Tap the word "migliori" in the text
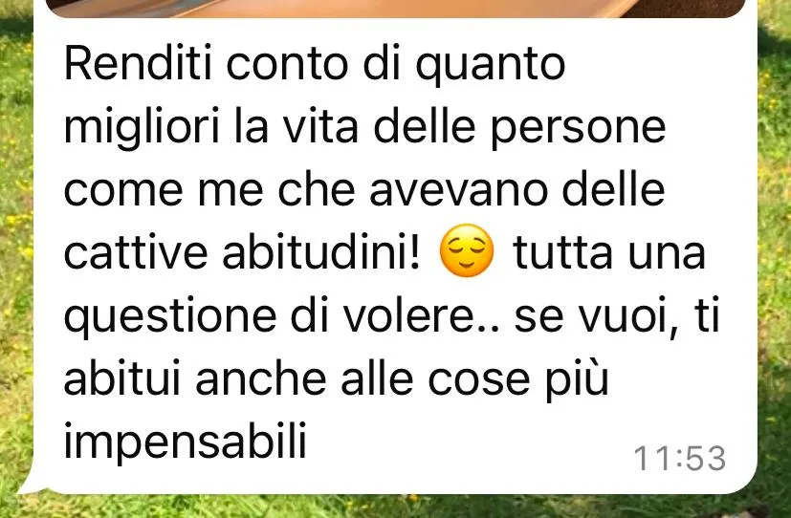The height and width of the screenshot is (518, 791). (142, 127)
